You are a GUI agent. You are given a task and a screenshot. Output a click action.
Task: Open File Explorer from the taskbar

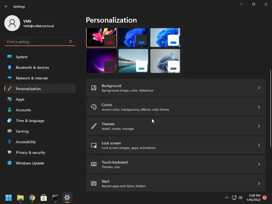pos(20,198)
